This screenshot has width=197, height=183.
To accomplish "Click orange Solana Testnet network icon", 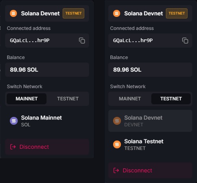I will click(x=117, y=144).
